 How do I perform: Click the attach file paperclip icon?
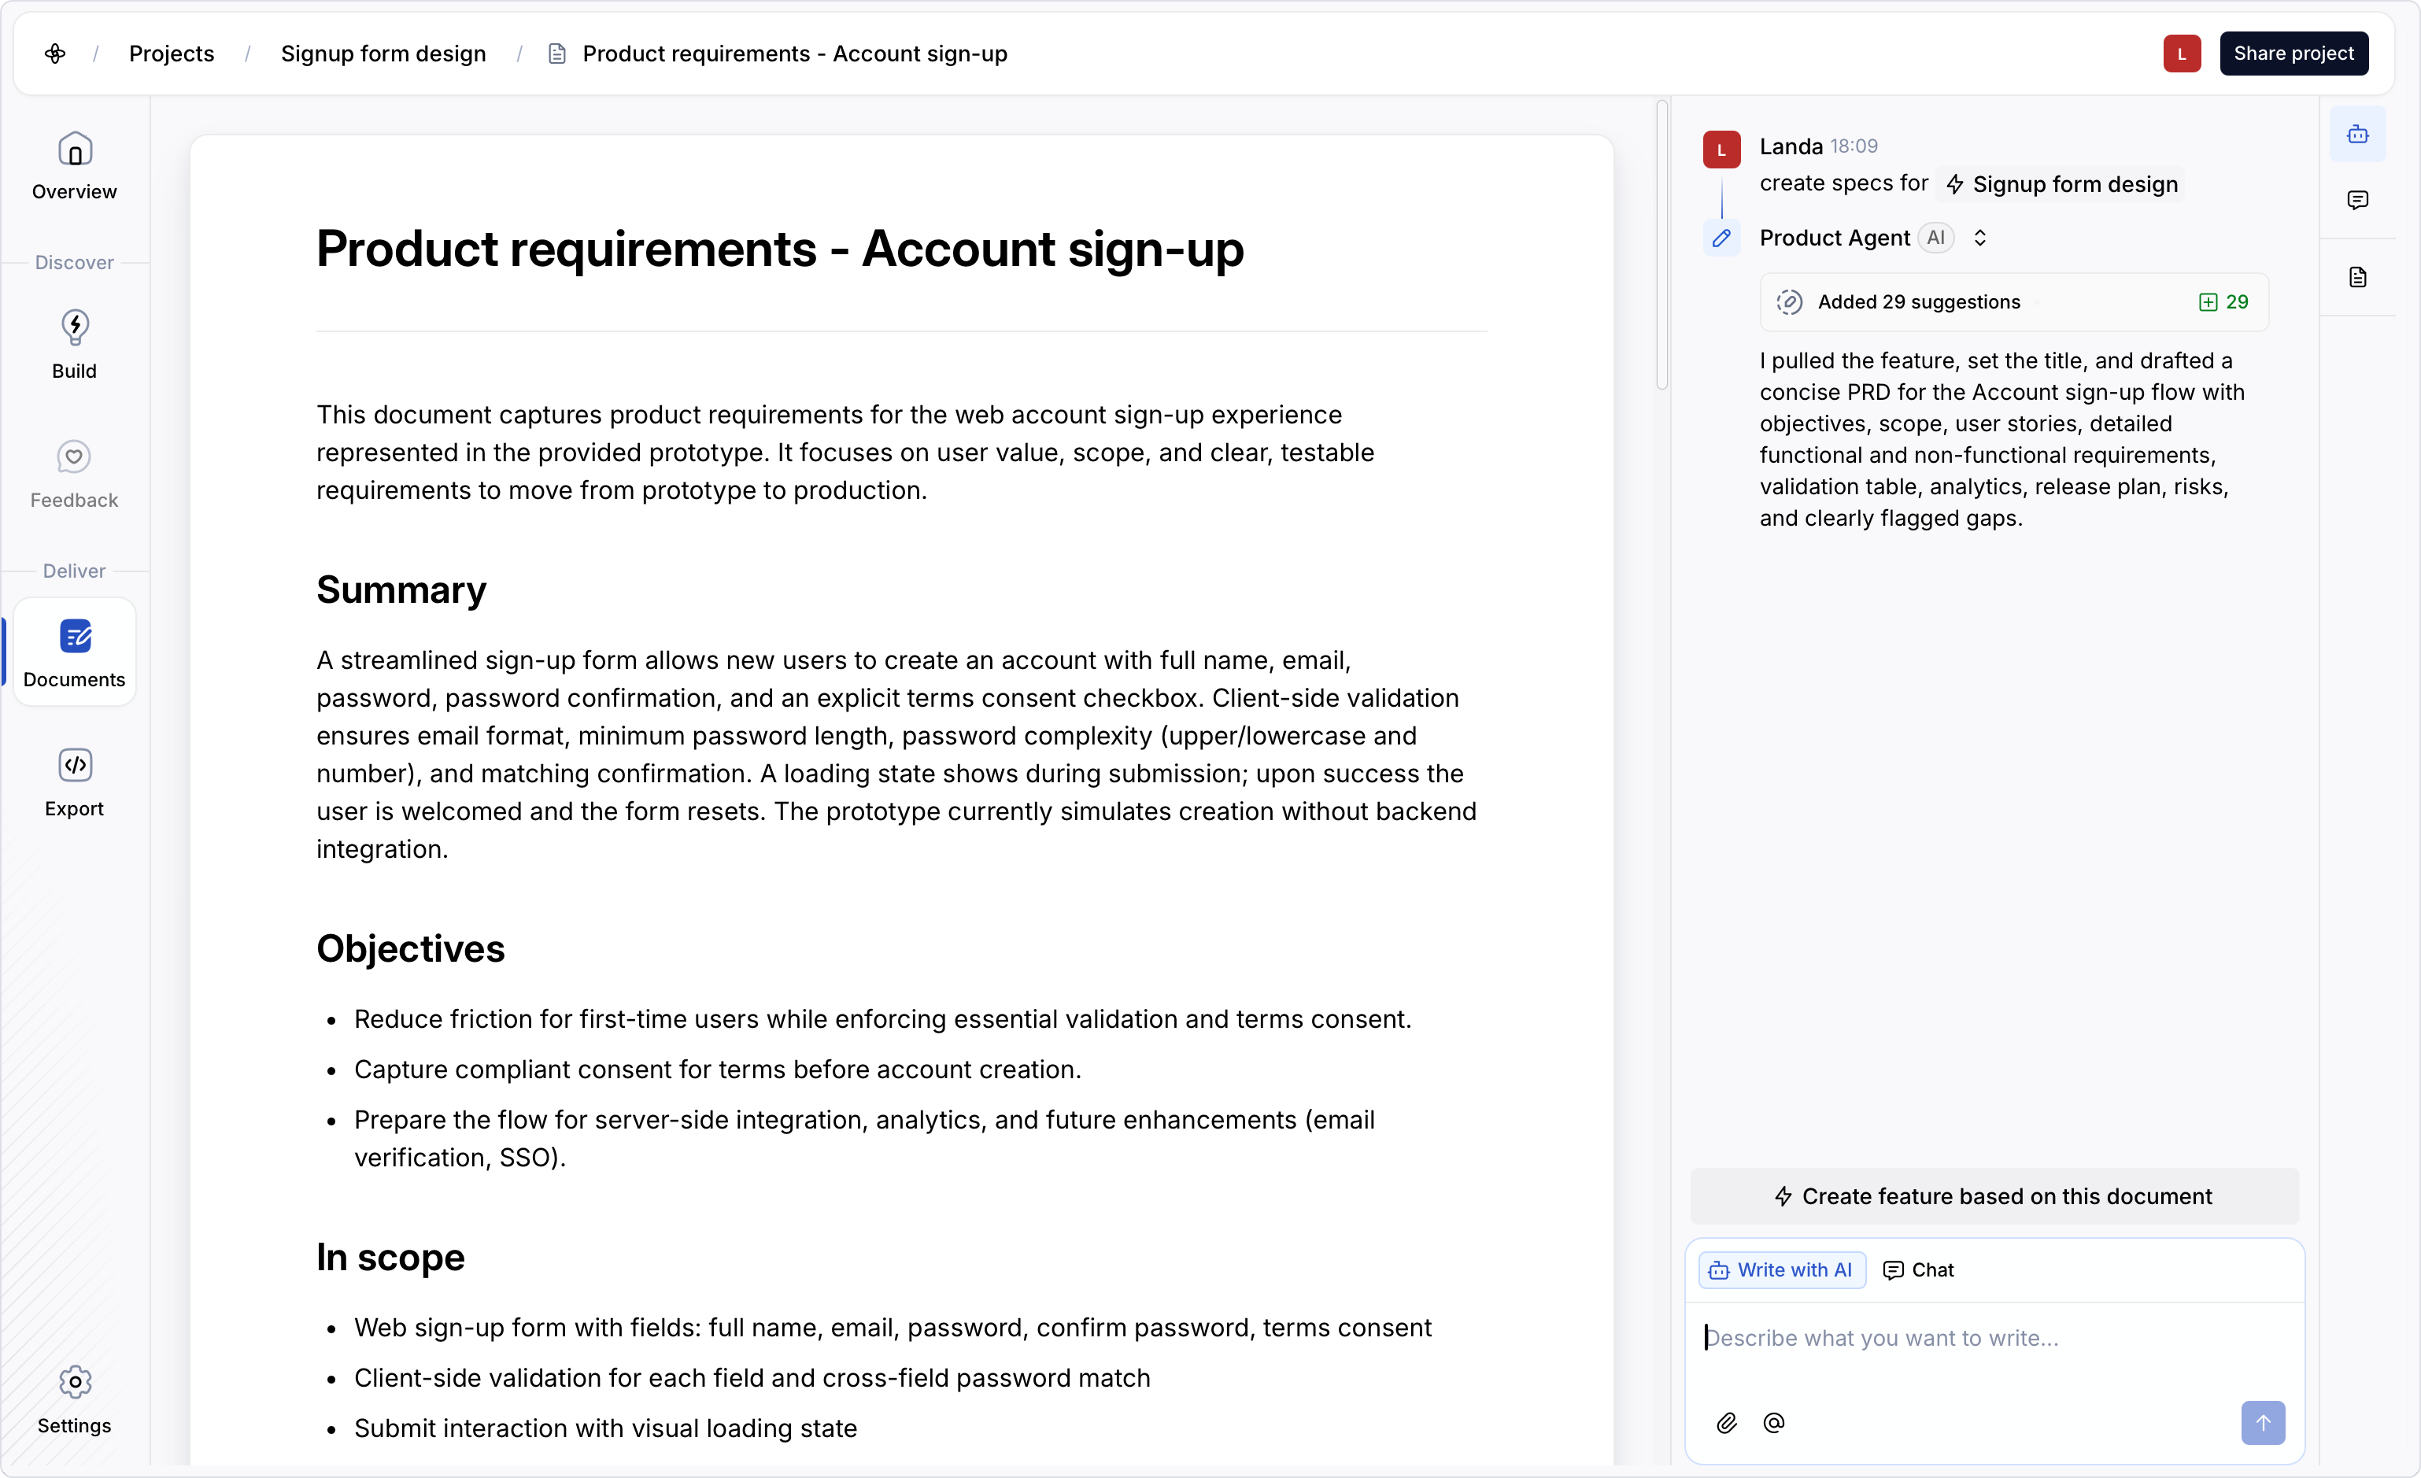pos(1726,1423)
